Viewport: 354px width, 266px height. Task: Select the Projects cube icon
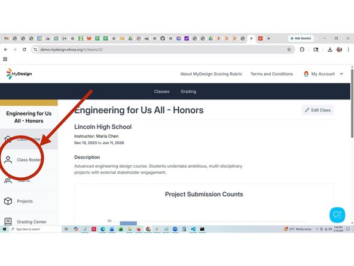coord(8,201)
